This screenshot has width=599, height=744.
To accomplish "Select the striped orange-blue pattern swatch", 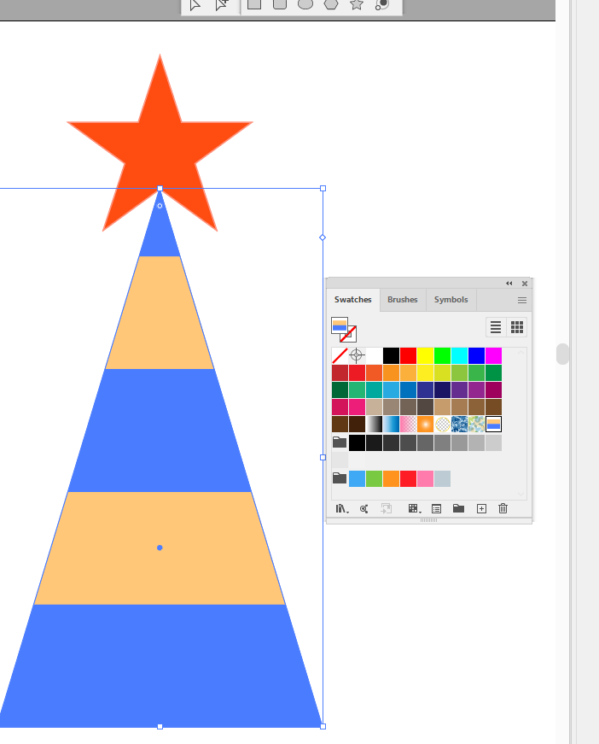I will [x=493, y=424].
